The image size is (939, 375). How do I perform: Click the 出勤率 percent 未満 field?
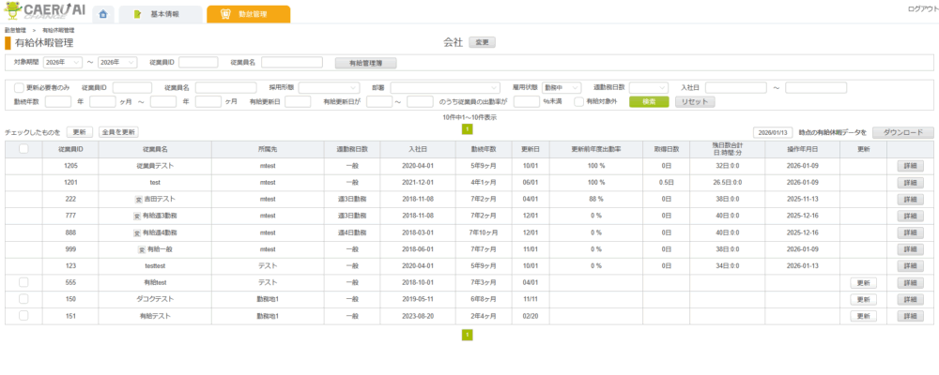tap(527, 101)
